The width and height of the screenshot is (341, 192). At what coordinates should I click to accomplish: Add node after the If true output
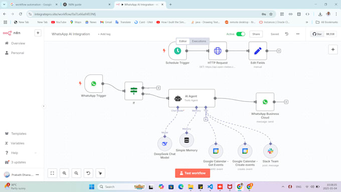pyautogui.click(x=158, y=88)
